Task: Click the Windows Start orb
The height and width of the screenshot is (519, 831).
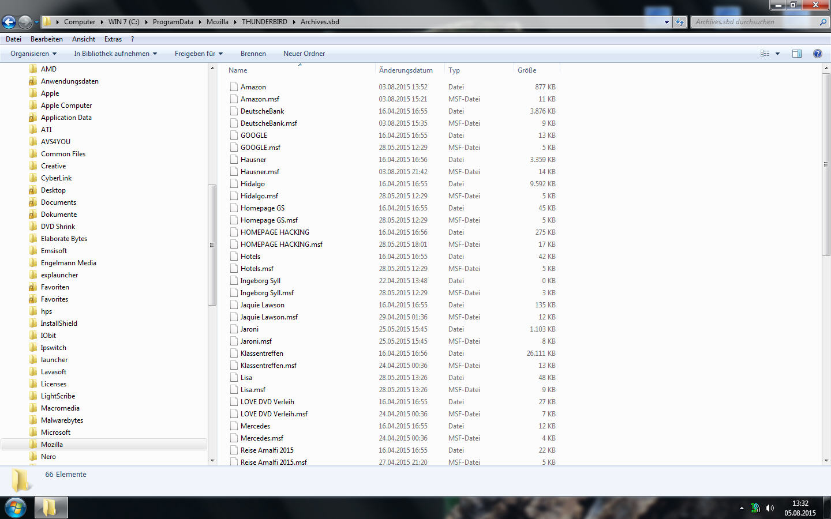Action: click(15, 508)
